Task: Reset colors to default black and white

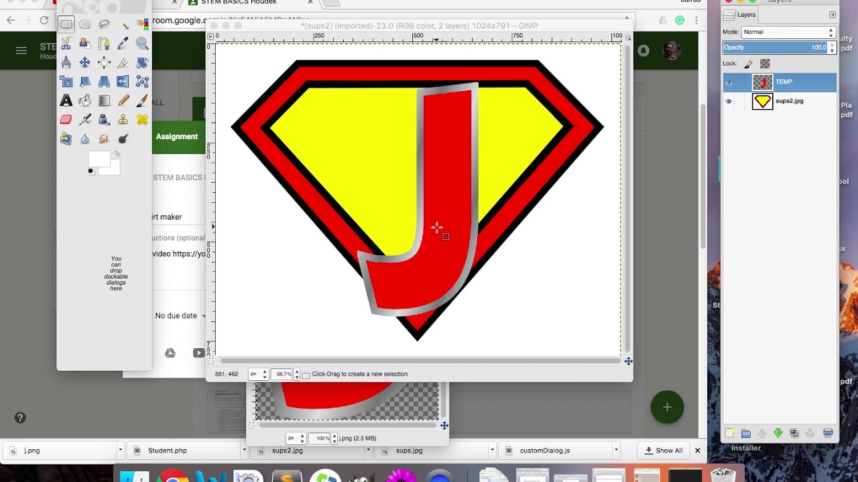Action: pos(92,172)
